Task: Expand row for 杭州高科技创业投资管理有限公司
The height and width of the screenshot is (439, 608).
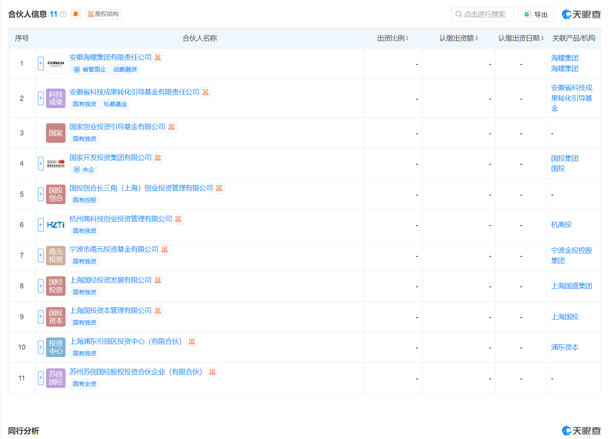Action: tap(41, 225)
